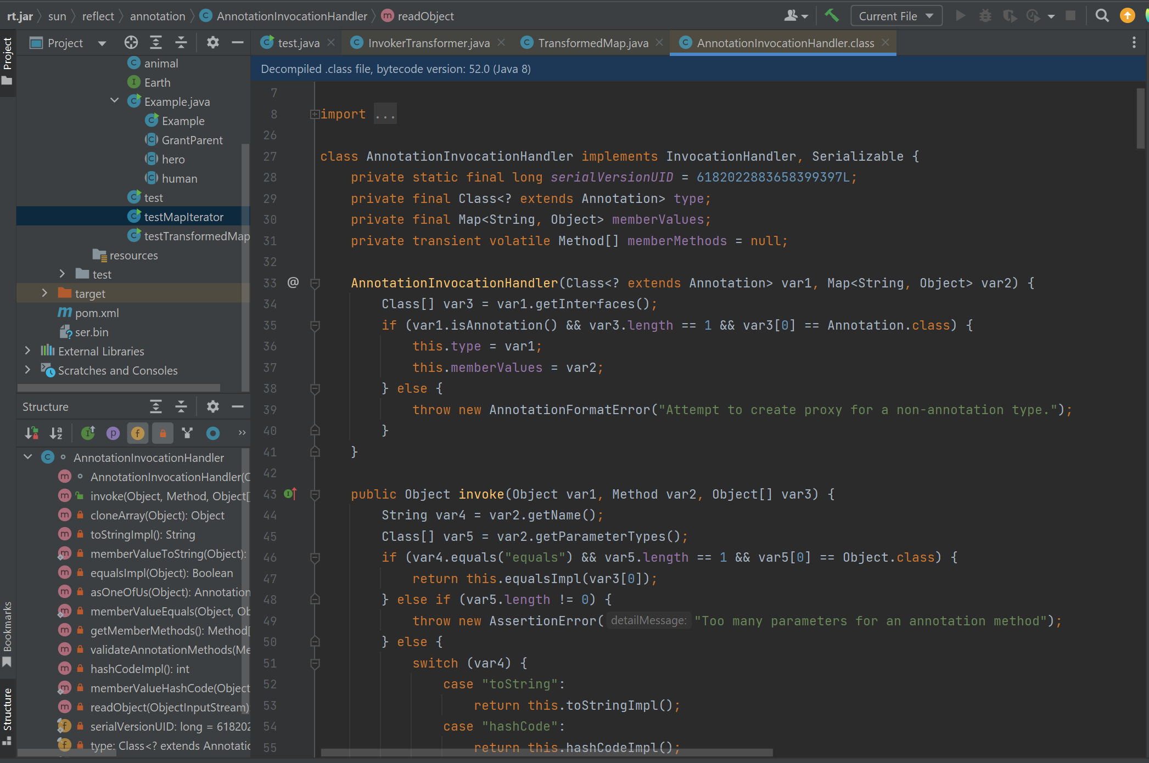Open Search Everywhere magnifier icon
1149x763 pixels.
[1102, 16]
